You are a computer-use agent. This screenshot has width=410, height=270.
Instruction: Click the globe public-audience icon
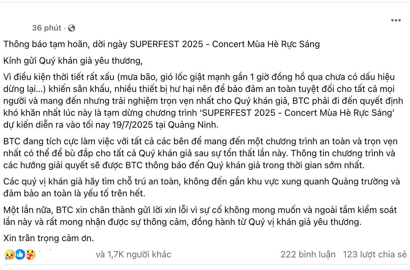(x=71, y=28)
